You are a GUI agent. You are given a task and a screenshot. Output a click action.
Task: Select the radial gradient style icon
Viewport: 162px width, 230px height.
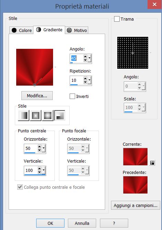click(x=60, y=116)
